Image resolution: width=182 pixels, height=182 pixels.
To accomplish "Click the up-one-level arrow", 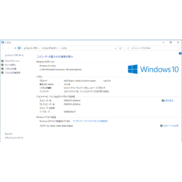I will (x=15, y=48).
